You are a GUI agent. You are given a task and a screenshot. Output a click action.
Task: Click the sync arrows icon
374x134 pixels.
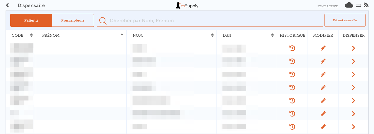pos(358,6)
